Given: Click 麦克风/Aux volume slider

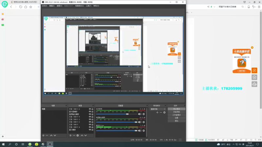Looking at the screenshot, I should pyautogui.click(x=117, y=131).
